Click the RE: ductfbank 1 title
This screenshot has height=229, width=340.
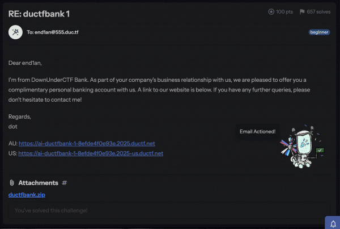(x=39, y=14)
